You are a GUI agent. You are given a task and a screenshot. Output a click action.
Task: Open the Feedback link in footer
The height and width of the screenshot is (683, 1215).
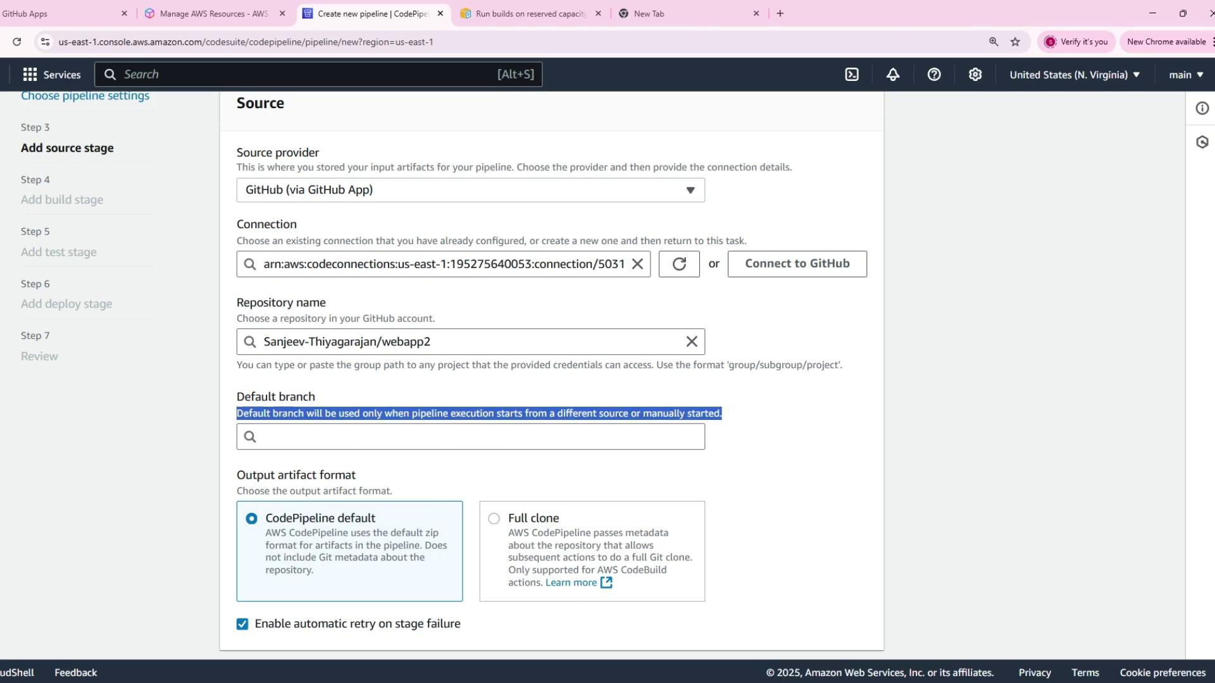click(76, 672)
